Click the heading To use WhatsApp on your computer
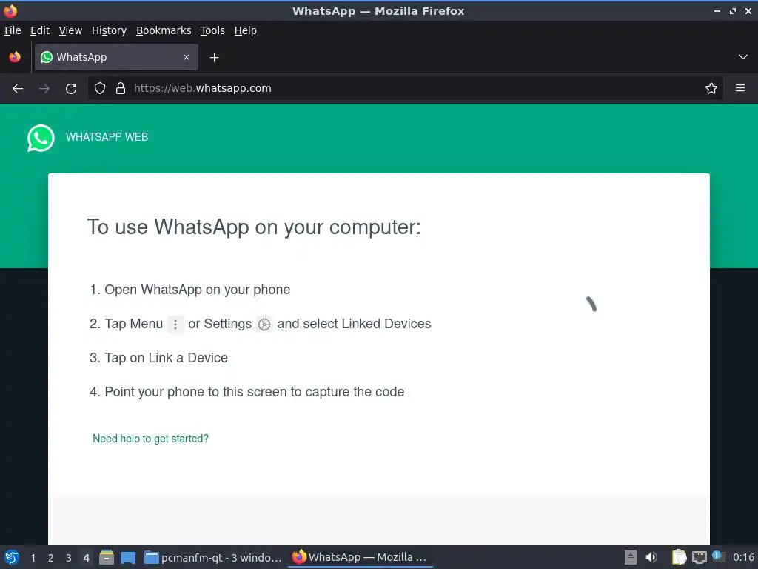 click(x=254, y=227)
